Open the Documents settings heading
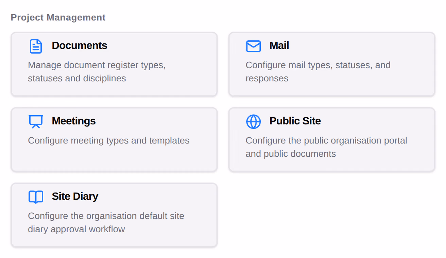 [x=80, y=45]
